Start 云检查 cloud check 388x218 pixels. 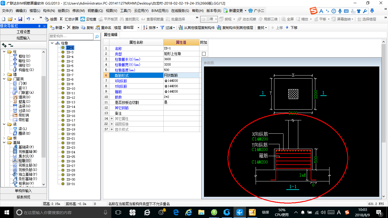click(88, 19)
